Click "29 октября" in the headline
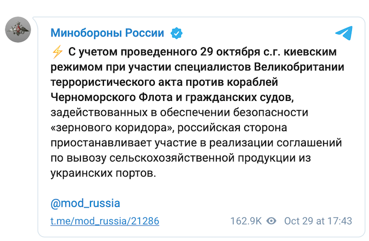The width and height of the screenshot is (369, 241). 230,52
